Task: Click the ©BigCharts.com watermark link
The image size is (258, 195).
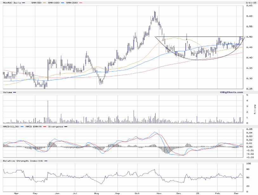Action: [x=231, y=92]
